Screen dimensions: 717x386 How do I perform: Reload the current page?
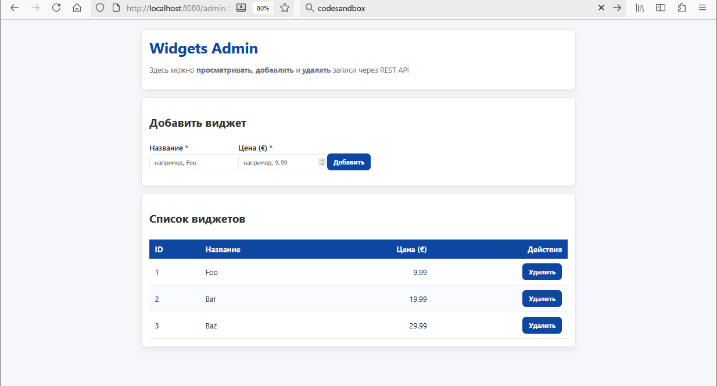56,8
